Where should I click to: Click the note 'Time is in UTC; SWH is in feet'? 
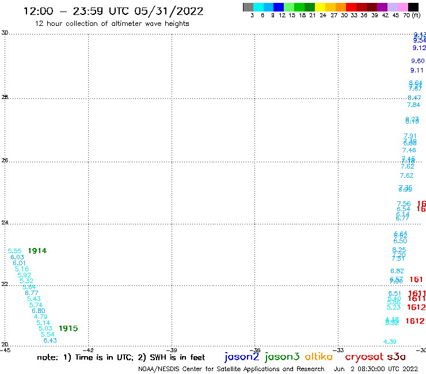tap(121, 357)
